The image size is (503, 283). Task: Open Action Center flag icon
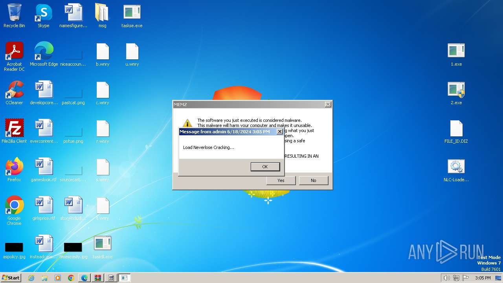pos(466,278)
